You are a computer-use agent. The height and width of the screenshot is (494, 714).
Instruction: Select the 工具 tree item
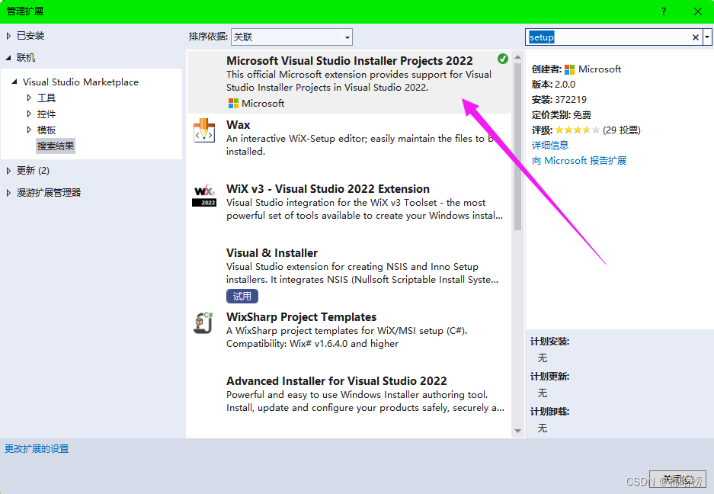click(x=46, y=98)
